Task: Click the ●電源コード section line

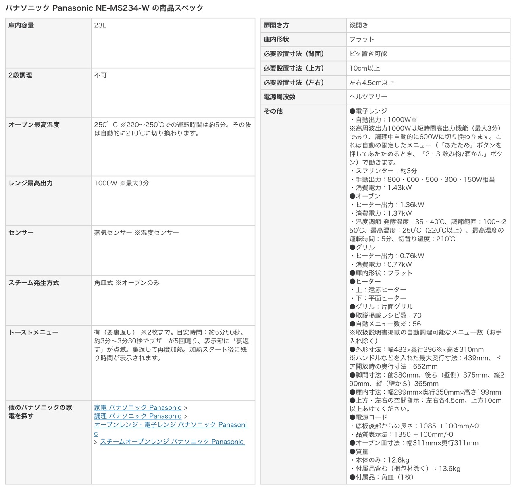Action: point(368,417)
